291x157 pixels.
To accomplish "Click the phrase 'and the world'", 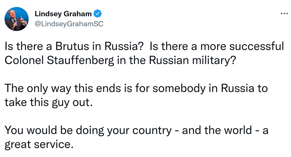I will pyautogui.click(x=217, y=130).
